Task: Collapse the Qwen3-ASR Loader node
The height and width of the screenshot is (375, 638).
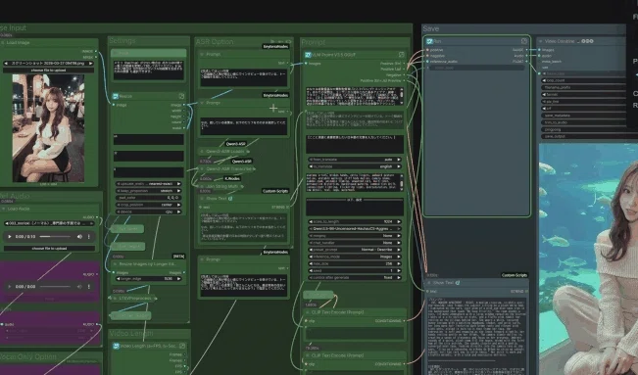Action: [x=202, y=152]
